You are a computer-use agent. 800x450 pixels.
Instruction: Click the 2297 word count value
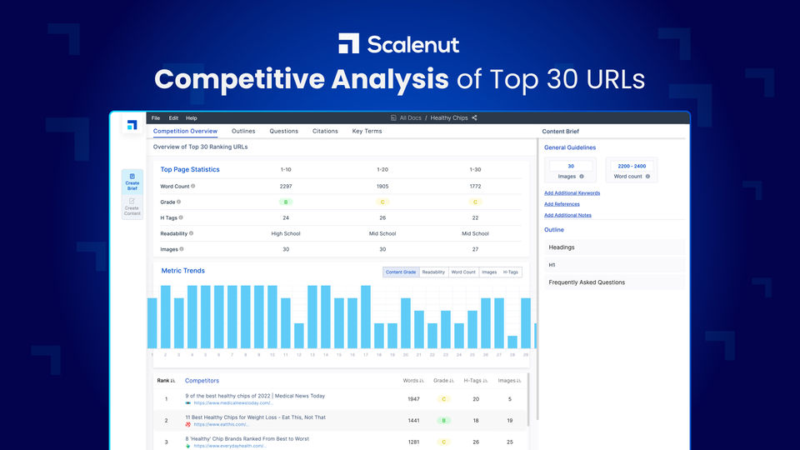coord(286,186)
